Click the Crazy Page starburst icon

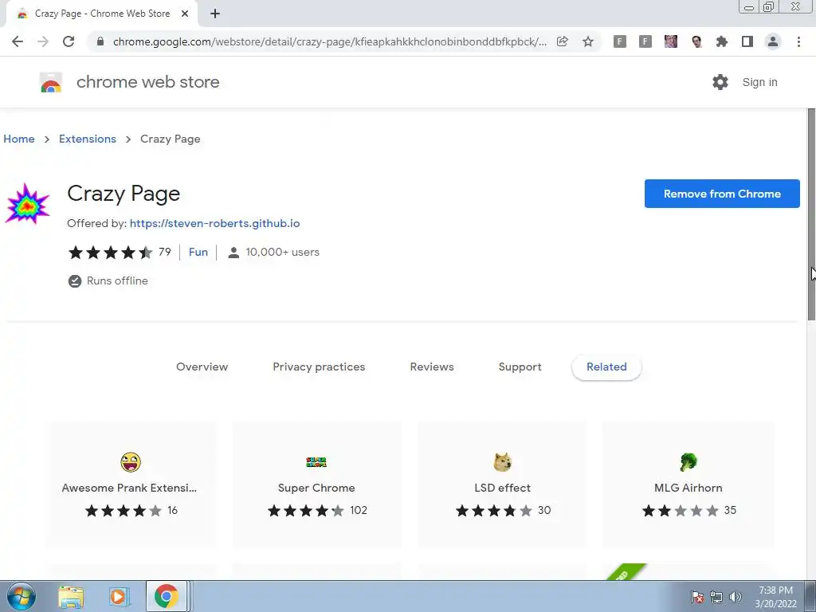tap(27, 203)
